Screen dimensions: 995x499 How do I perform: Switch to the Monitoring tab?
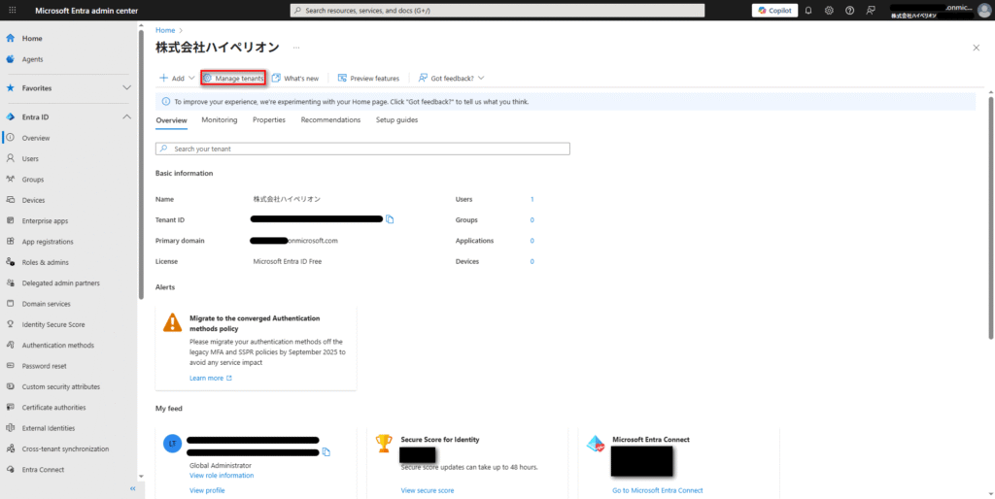click(x=220, y=120)
